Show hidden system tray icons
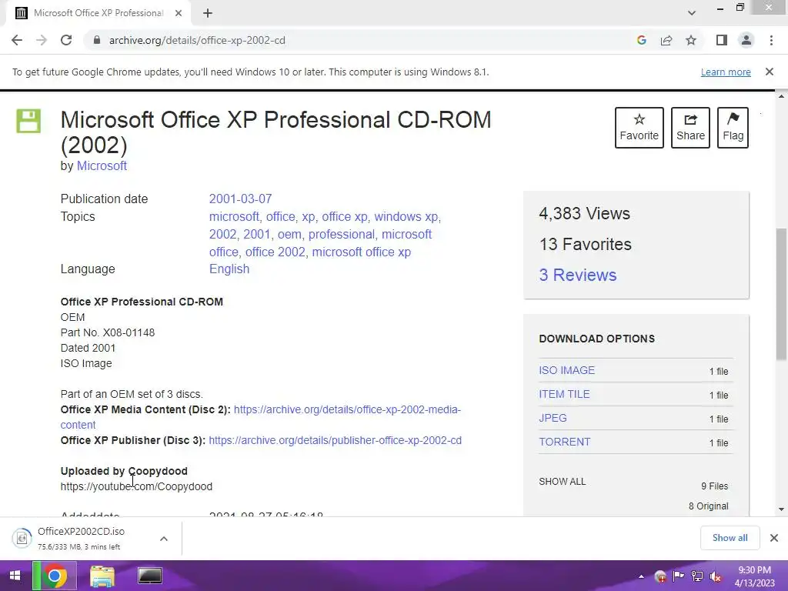The image size is (788, 591). pyautogui.click(x=641, y=577)
